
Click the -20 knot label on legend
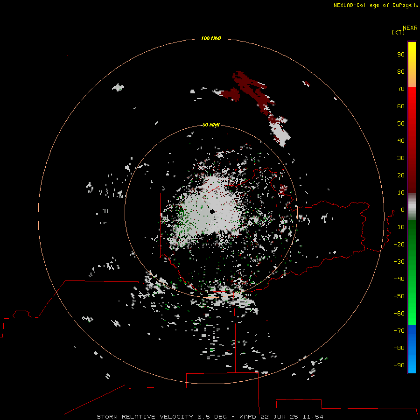(x=399, y=245)
